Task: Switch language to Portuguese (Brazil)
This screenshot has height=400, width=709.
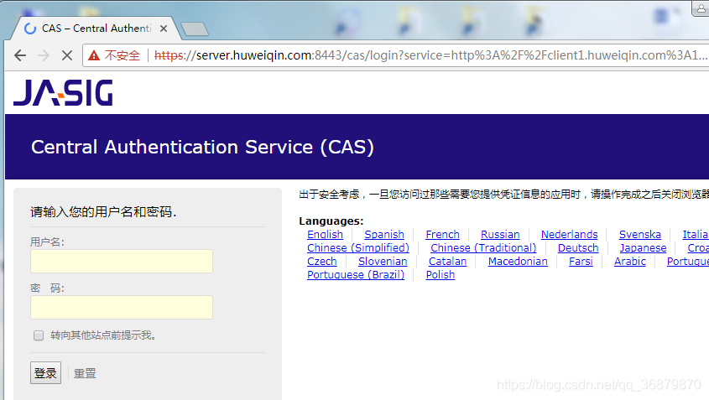Action: (356, 275)
